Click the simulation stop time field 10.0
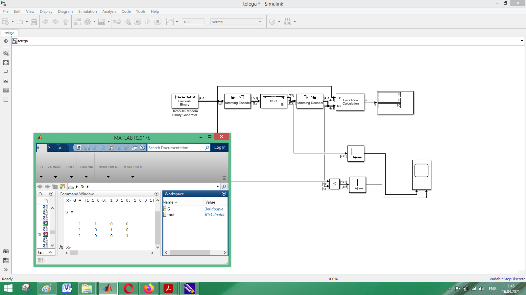Image resolution: width=526 pixels, height=295 pixels. point(193,22)
